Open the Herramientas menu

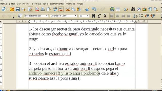click(x=57, y=4)
